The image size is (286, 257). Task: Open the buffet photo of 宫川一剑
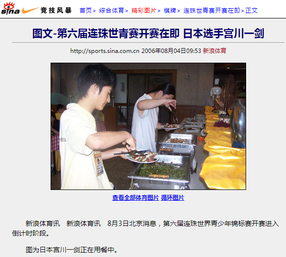click(148, 126)
